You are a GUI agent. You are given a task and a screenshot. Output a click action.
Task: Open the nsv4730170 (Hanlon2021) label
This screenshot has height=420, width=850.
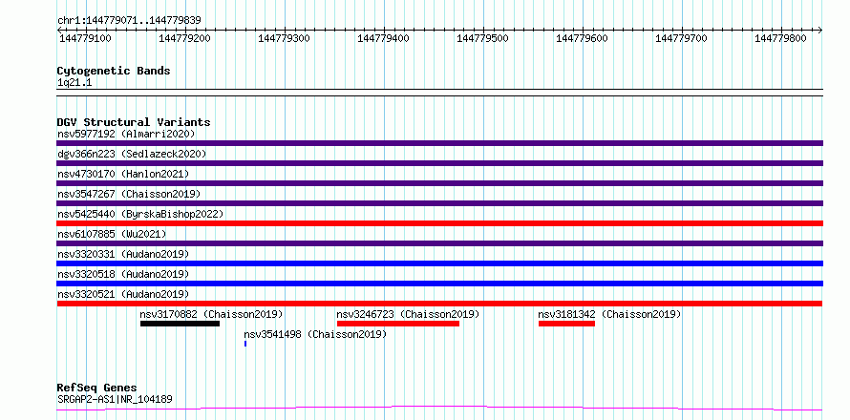coord(123,174)
